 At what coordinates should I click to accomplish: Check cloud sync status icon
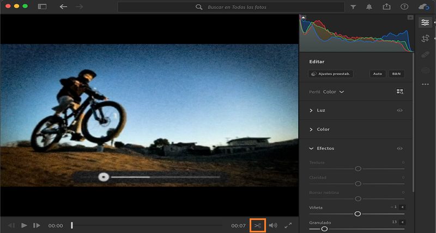click(x=424, y=7)
